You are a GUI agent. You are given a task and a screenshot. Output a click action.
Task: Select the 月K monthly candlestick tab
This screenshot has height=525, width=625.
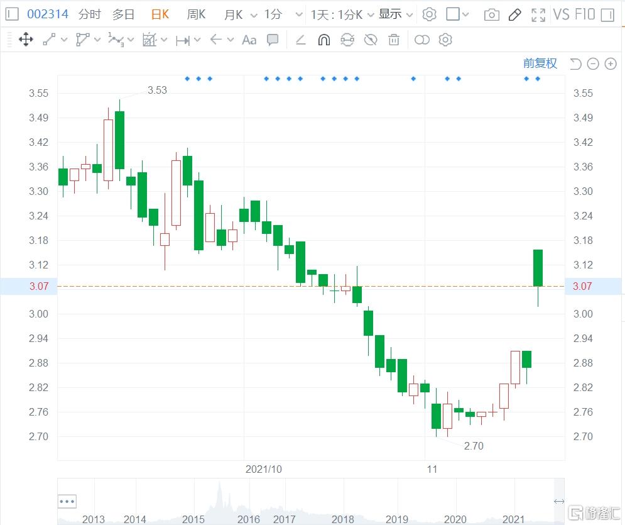pos(233,14)
